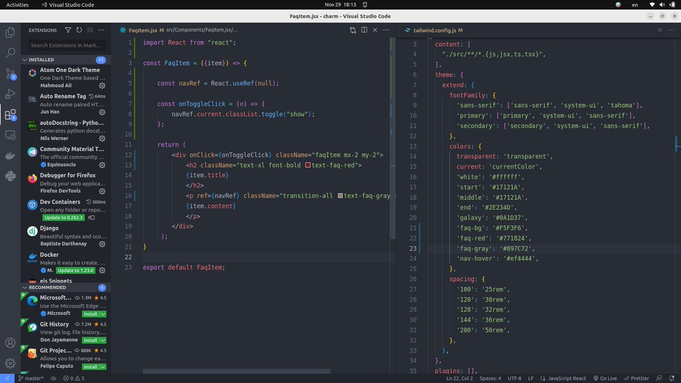Open color picker for text-faq-gray swatch
This screenshot has width=681, height=383.
point(340,196)
